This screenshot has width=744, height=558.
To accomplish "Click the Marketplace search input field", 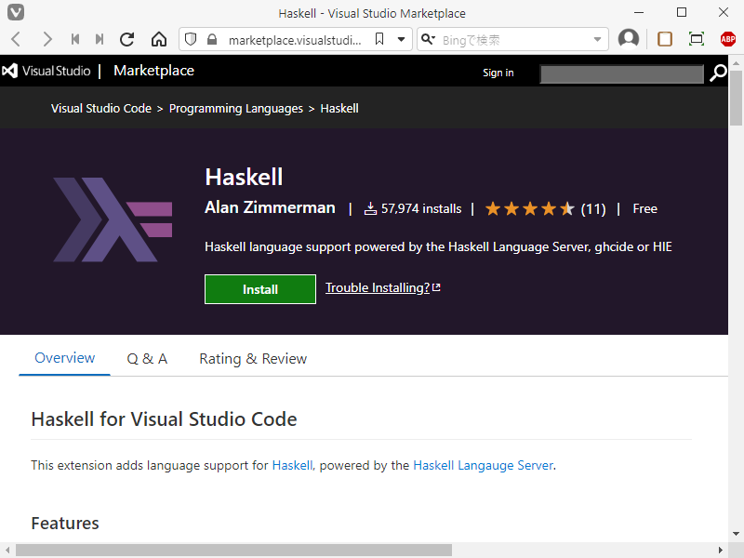I will 621,73.
